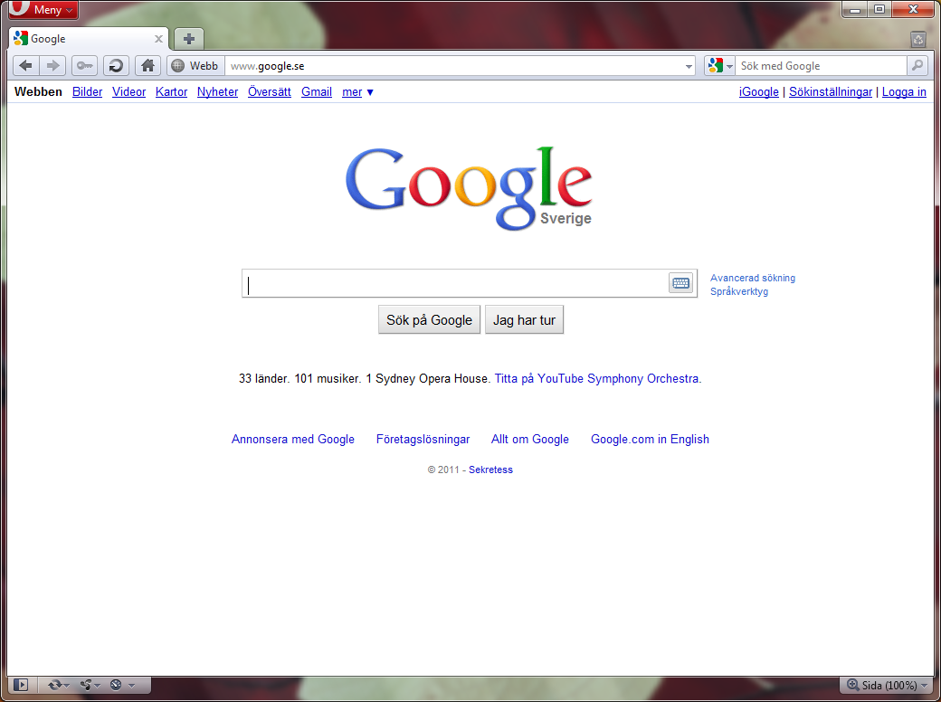Expand the Opera Link dropdown arrow
941x702 pixels.
point(67,685)
